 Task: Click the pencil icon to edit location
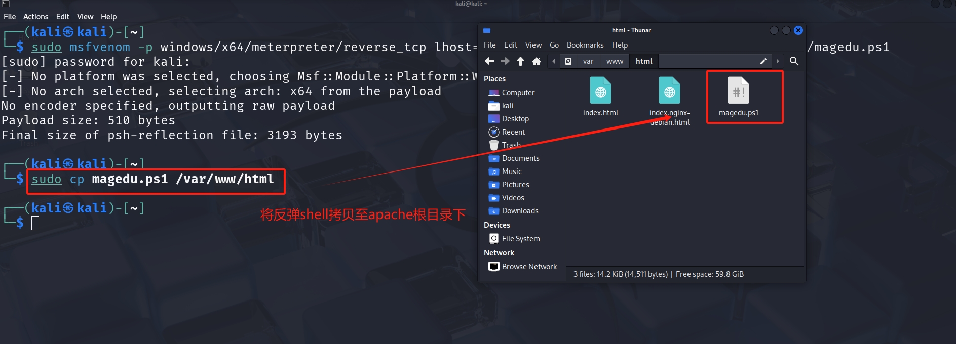click(763, 61)
